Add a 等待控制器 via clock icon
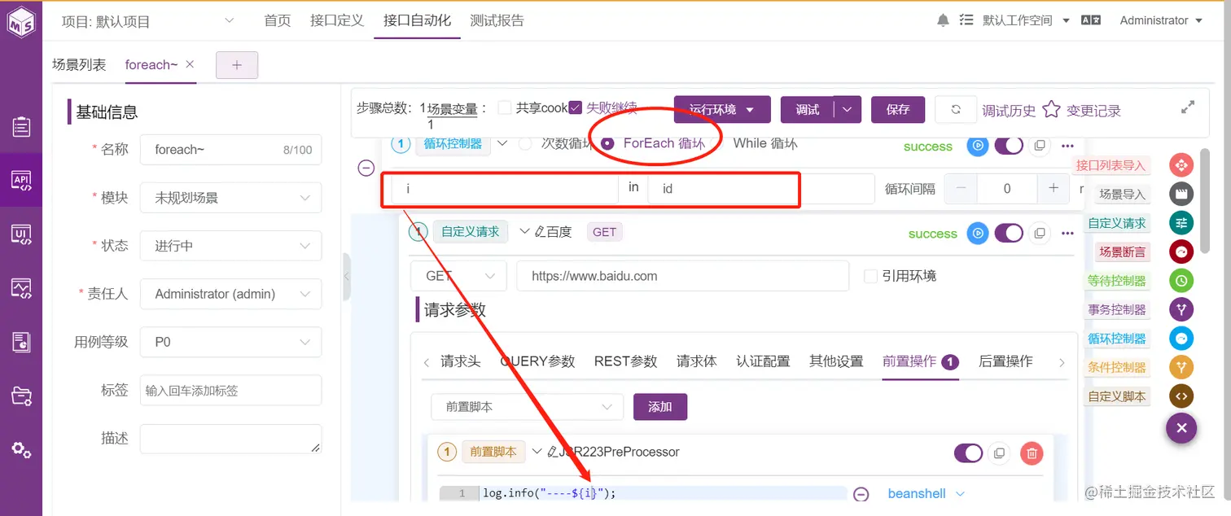The image size is (1231, 516). tap(1181, 281)
